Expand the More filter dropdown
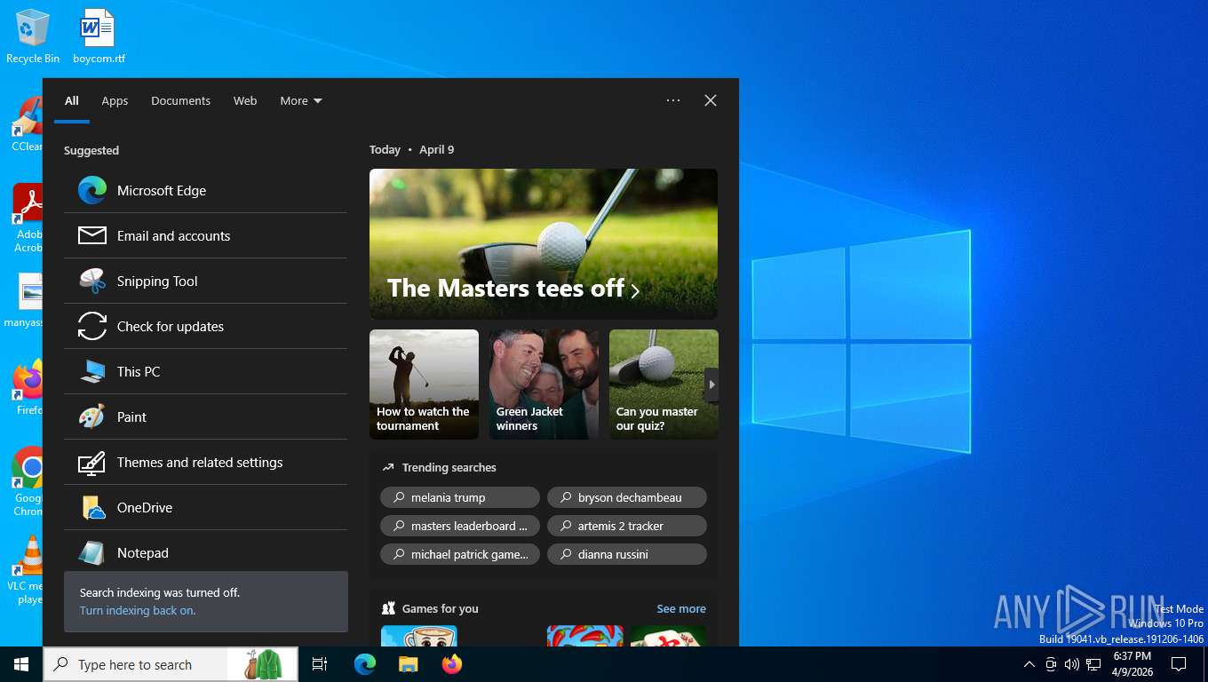The height and width of the screenshot is (682, 1208). tap(301, 100)
